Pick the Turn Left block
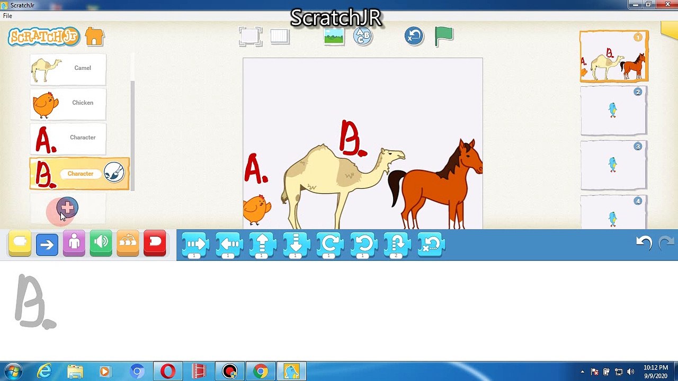 coord(363,245)
